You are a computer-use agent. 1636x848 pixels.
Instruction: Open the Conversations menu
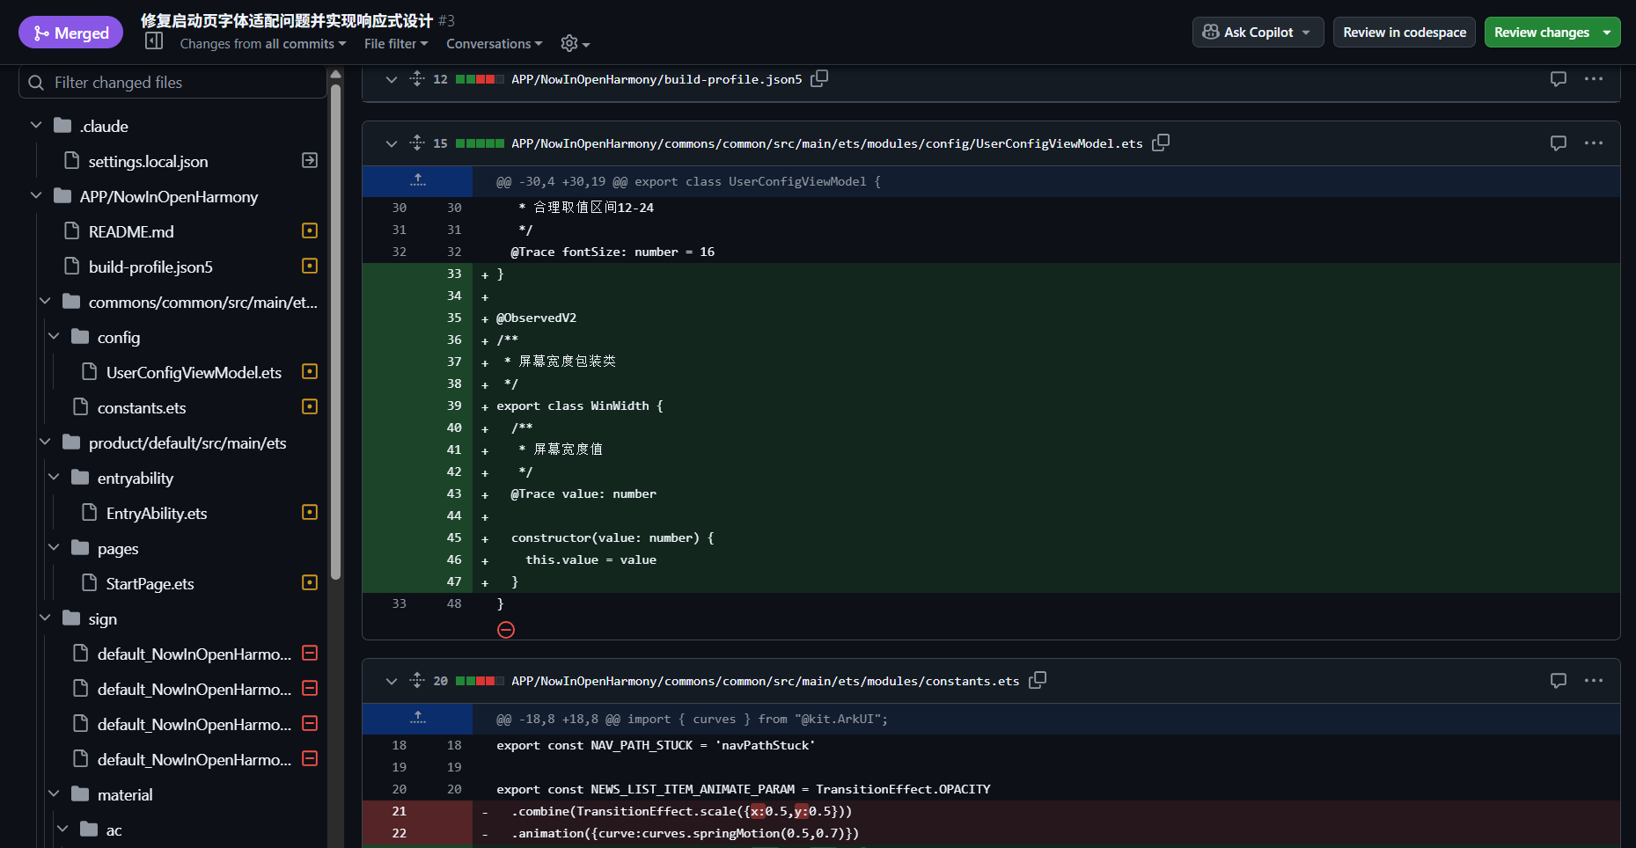coord(494,44)
